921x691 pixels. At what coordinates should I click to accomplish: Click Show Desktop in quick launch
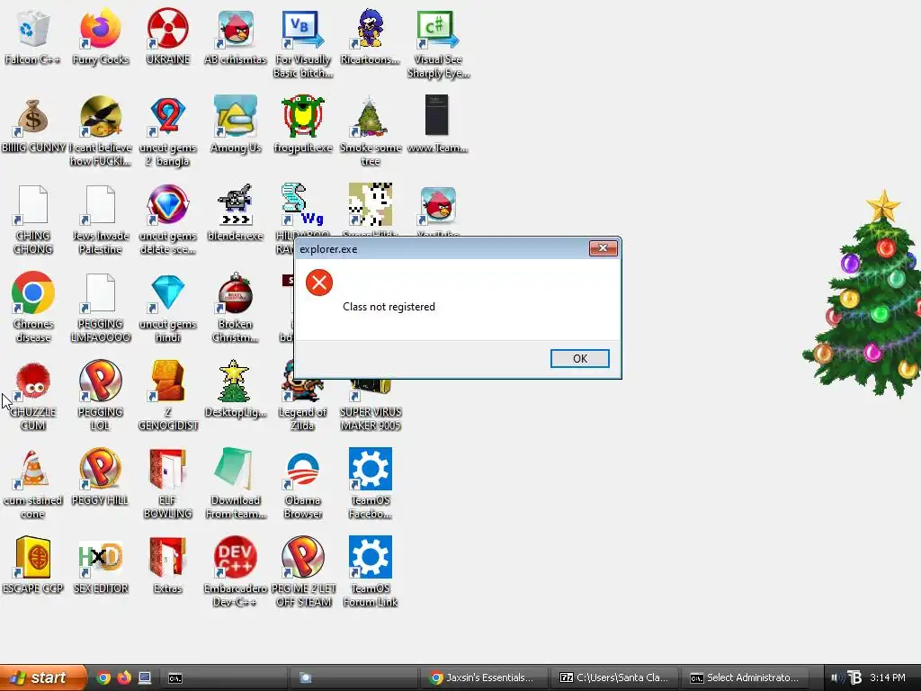pyautogui.click(x=145, y=678)
